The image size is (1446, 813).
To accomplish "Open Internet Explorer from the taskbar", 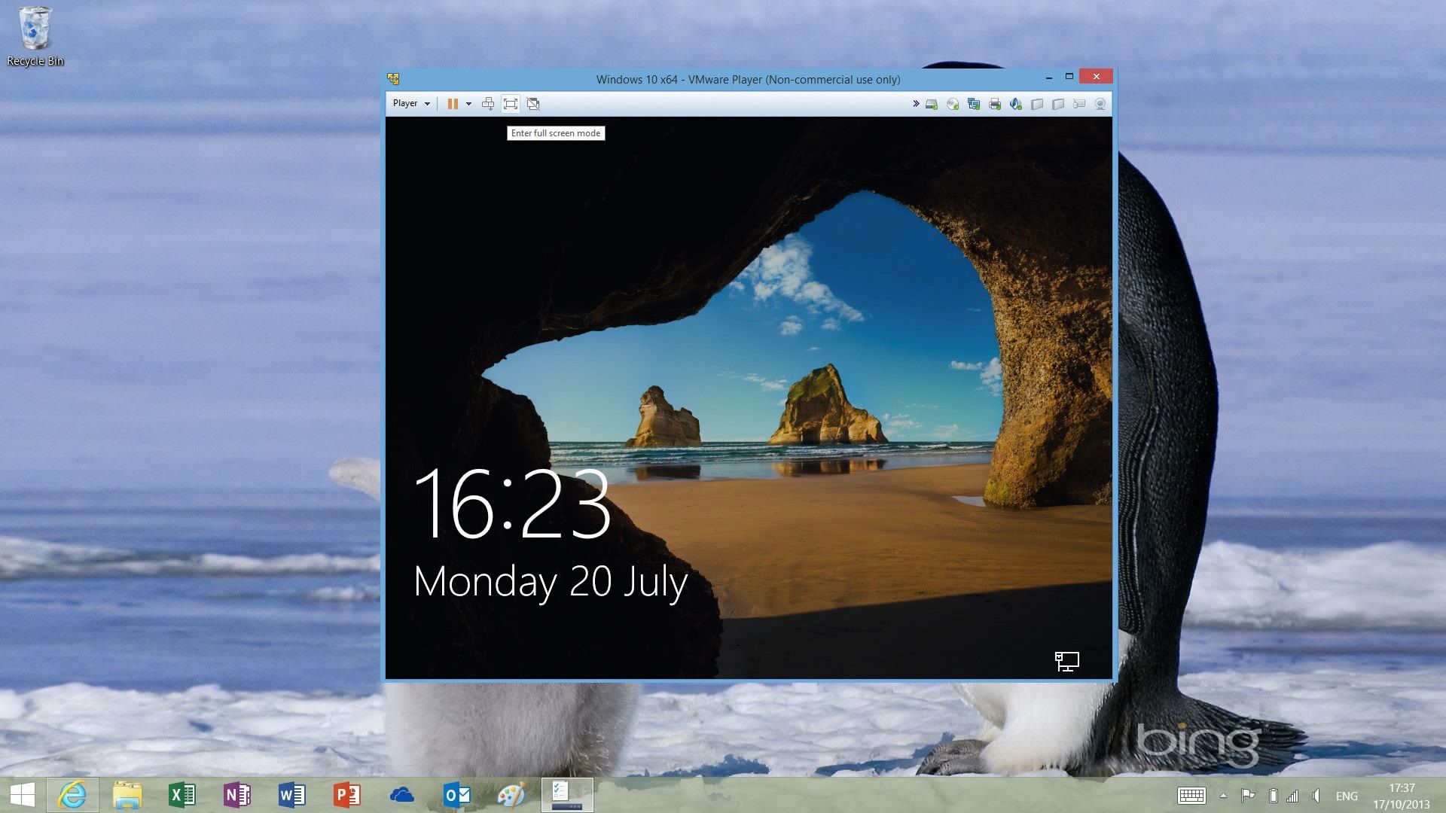I will coord(74,795).
